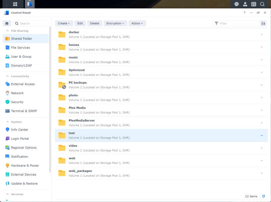Collapse the Connectivity section
The image size is (271, 202).
coord(7,76)
